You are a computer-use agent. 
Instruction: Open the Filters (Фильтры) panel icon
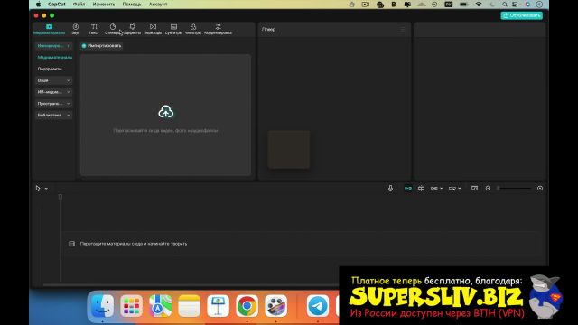(193, 29)
